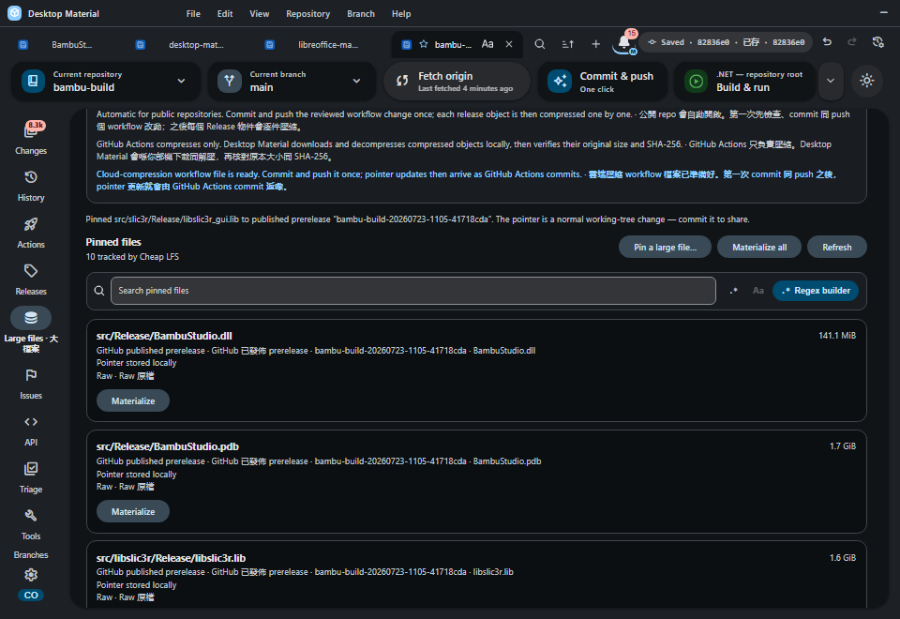Add a new tab with plus icon
The height and width of the screenshot is (619, 900).
pos(596,44)
